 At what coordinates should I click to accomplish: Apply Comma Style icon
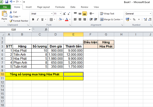[x=139, y=20]
